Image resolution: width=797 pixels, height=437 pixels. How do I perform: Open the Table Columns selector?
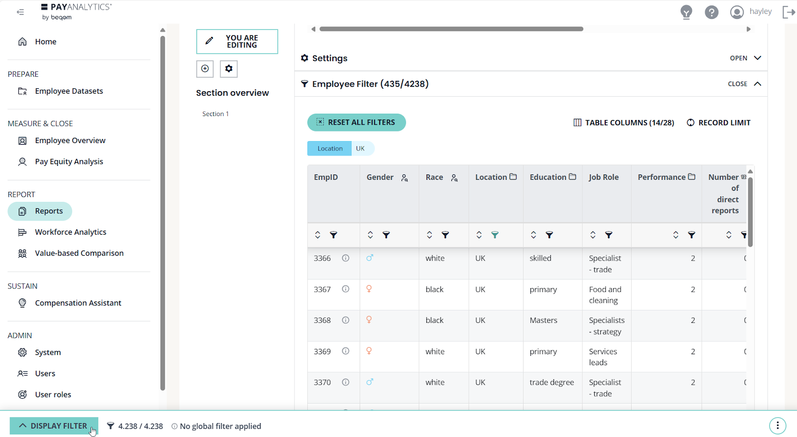(624, 123)
